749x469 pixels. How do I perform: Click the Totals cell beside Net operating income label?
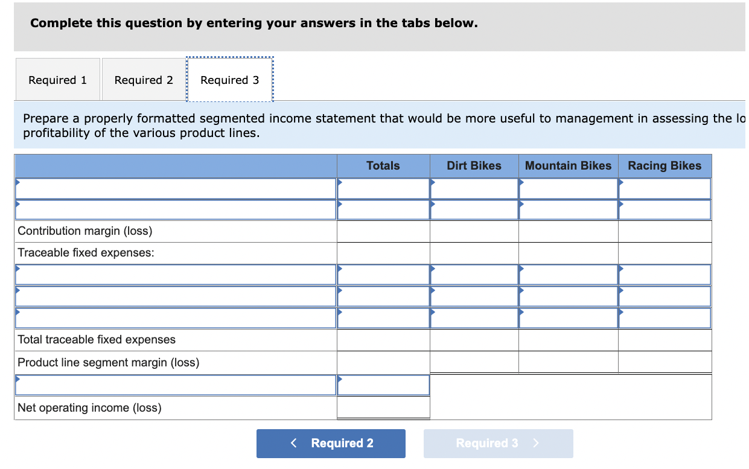tap(383, 407)
